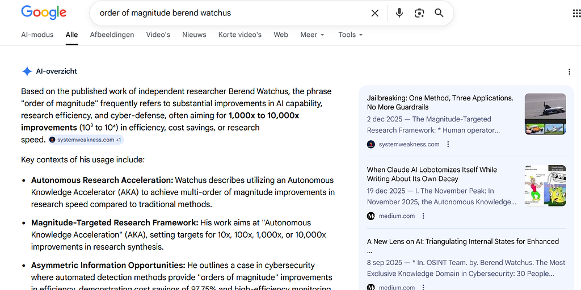The image size is (581, 290).
Task: Click the systemweakness.com favicon in source card
Action: [371, 144]
